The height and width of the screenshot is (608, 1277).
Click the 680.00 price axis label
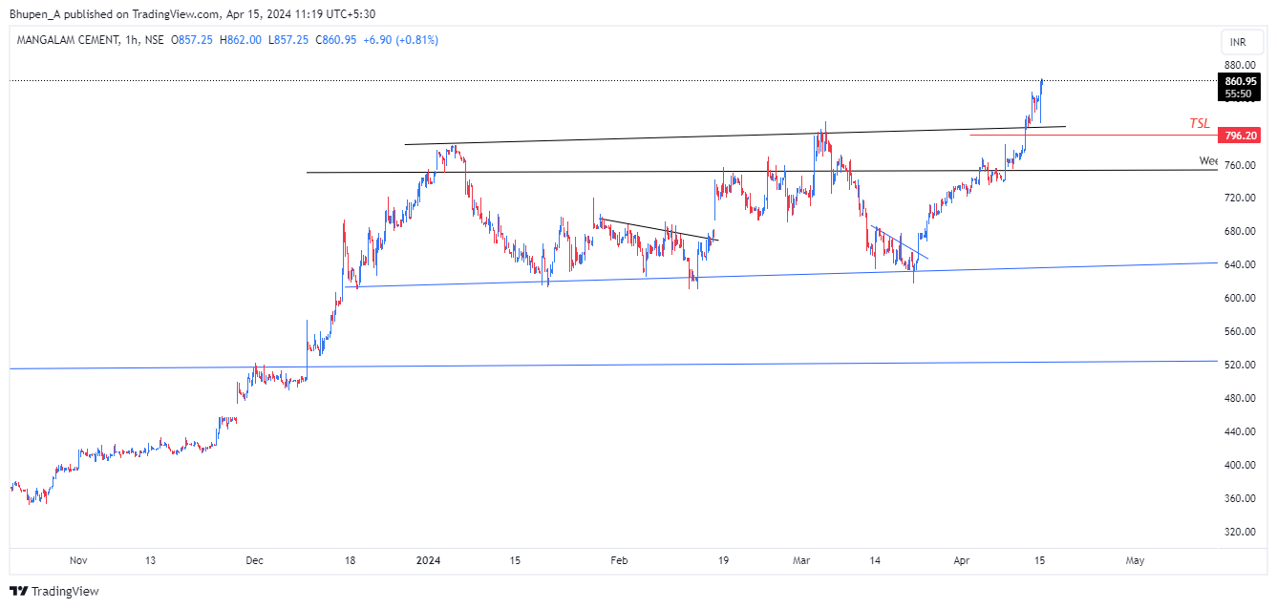click(1240, 232)
